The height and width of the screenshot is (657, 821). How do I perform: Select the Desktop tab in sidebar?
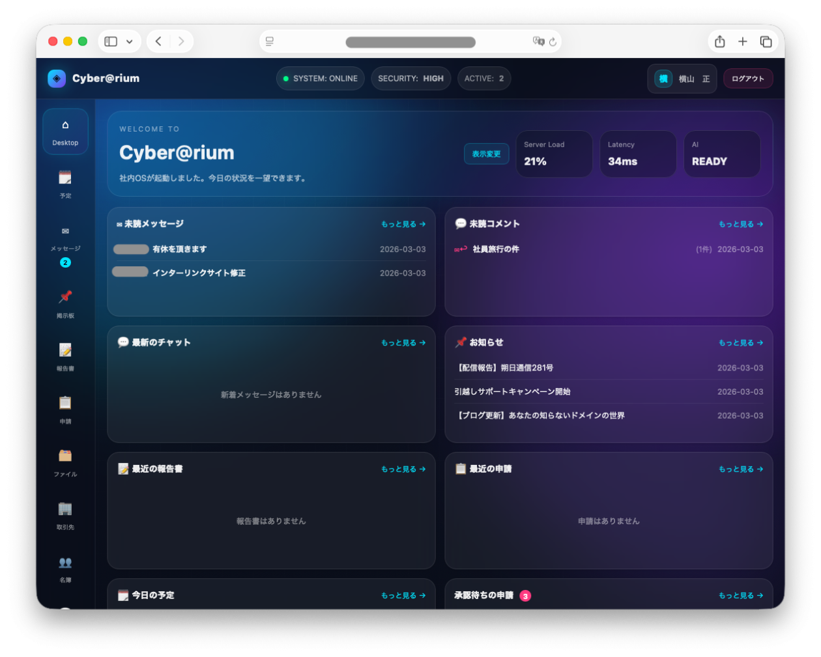tap(65, 132)
